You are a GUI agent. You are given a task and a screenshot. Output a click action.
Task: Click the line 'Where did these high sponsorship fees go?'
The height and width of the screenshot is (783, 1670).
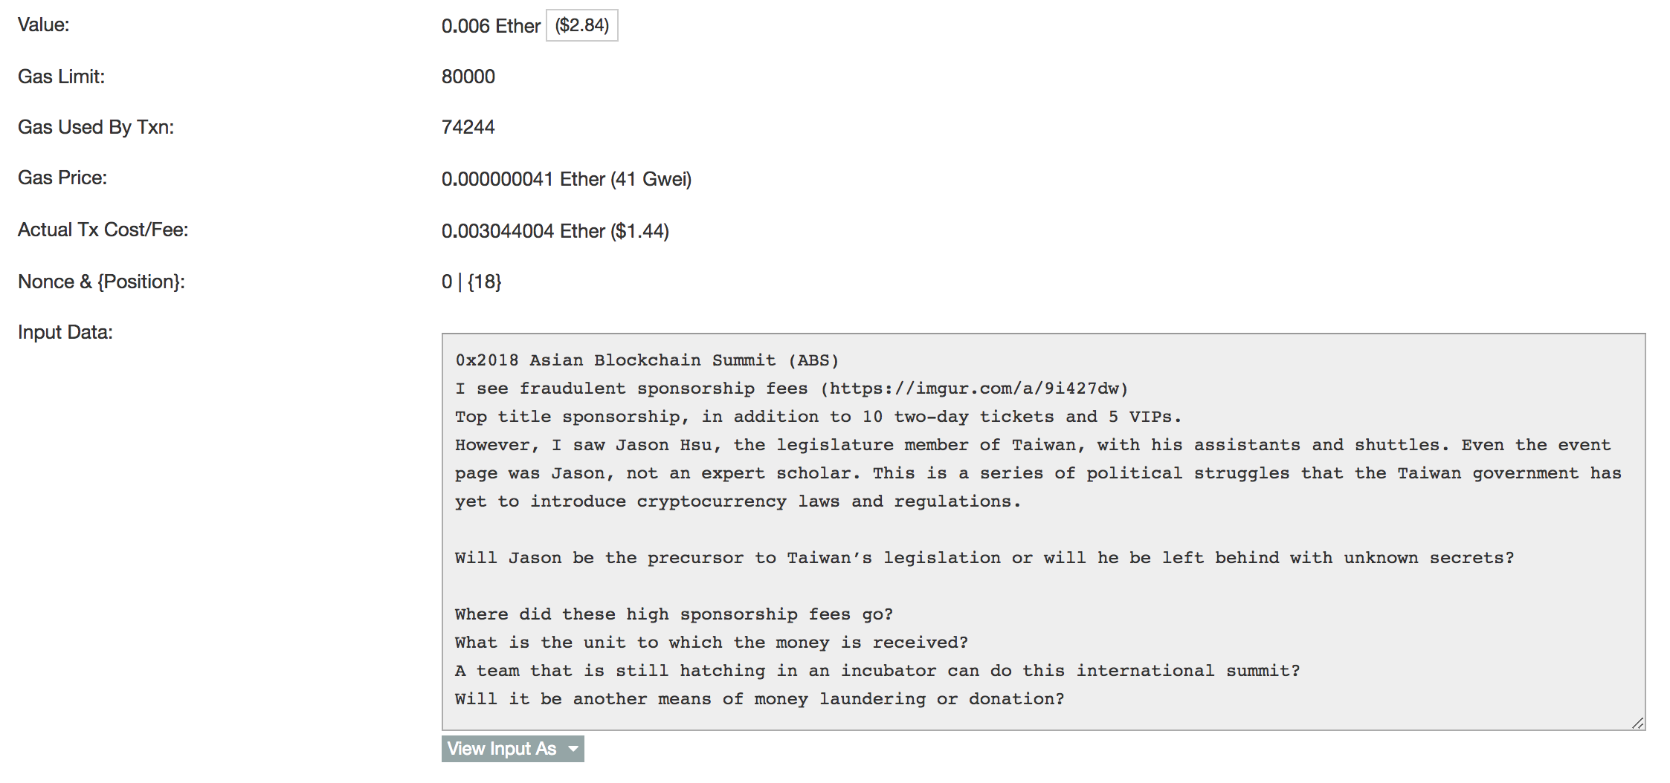[x=674, y=614]
